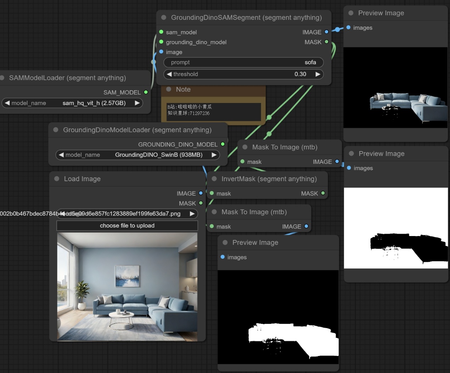Image resolution: width=450 pixels, height=373 pixels.
Task: Click the prompt field containing sofa
Action: click(x=243, y=62)
